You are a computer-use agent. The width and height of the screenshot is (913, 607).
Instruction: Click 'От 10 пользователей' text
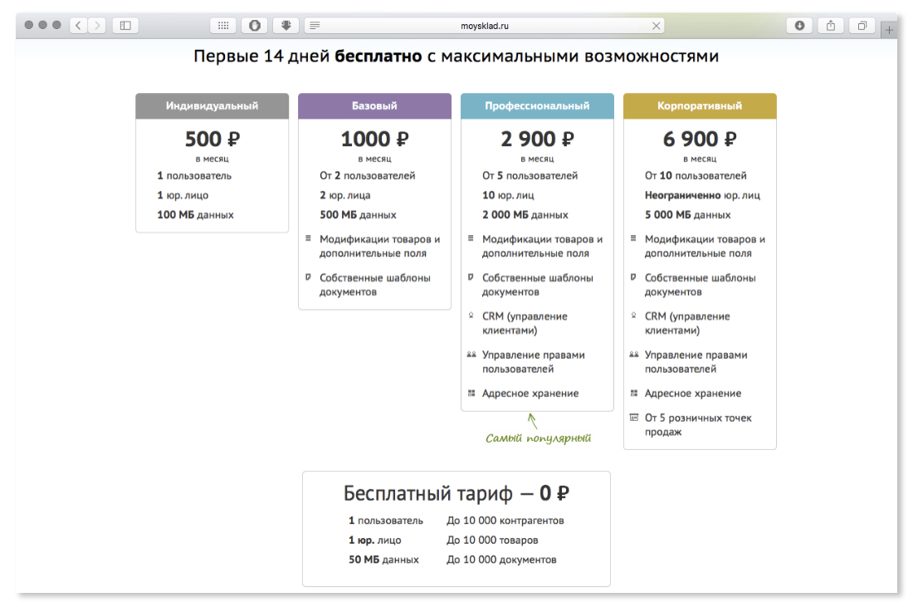pos(696,176)
